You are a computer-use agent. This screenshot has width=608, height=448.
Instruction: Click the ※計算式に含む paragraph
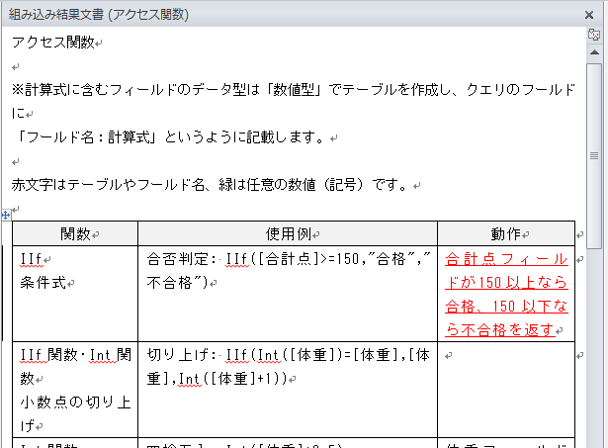click(x=294, y=101)
